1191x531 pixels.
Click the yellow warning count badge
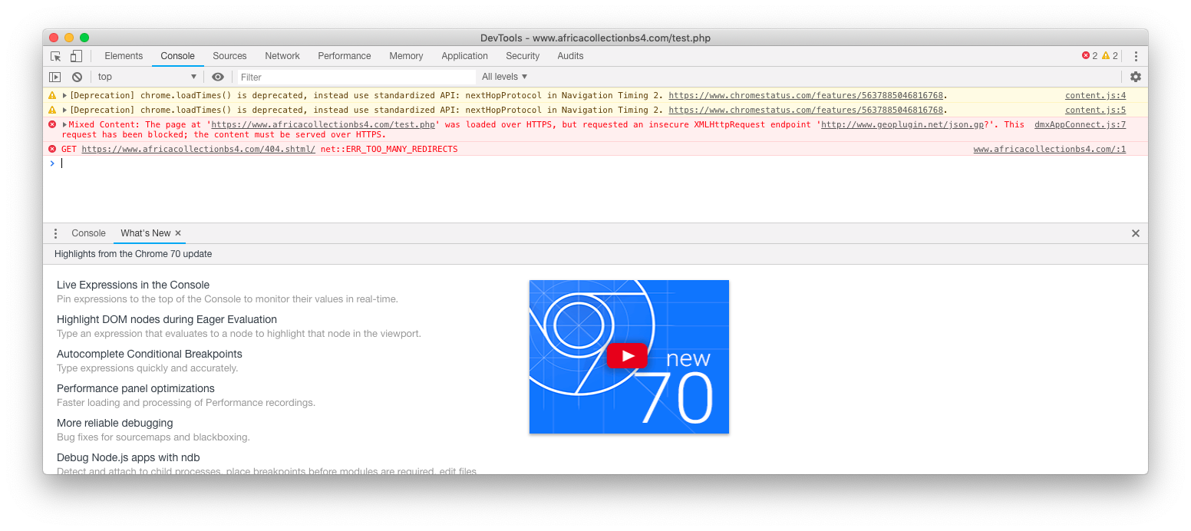(x=1110, y=56)
